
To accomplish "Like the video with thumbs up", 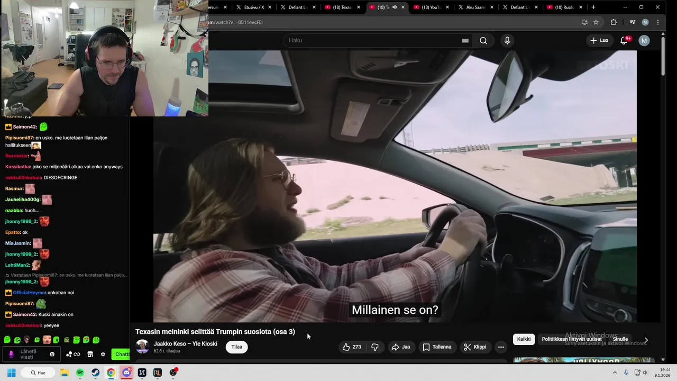I will tap(352, 347).
